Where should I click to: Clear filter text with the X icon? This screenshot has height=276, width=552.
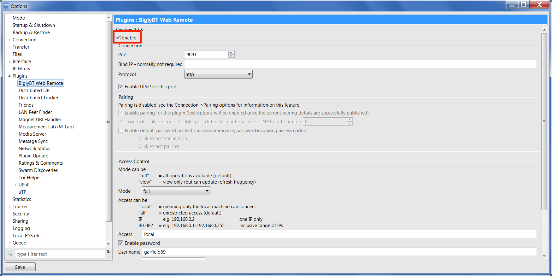tap(108, 252)
